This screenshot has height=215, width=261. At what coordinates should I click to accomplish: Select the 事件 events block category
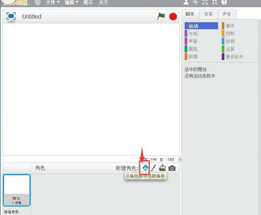[228, 26]
